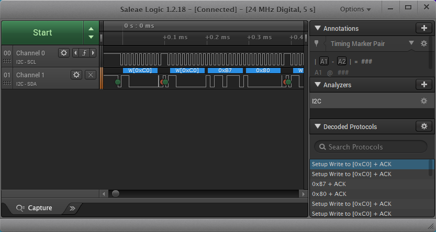Open Channel 1 settings gear
This screenshot has width=436, height=232.
76,75
